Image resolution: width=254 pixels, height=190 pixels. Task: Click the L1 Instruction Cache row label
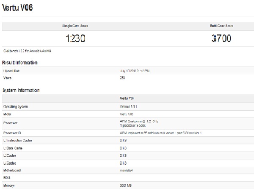point(18,140)
